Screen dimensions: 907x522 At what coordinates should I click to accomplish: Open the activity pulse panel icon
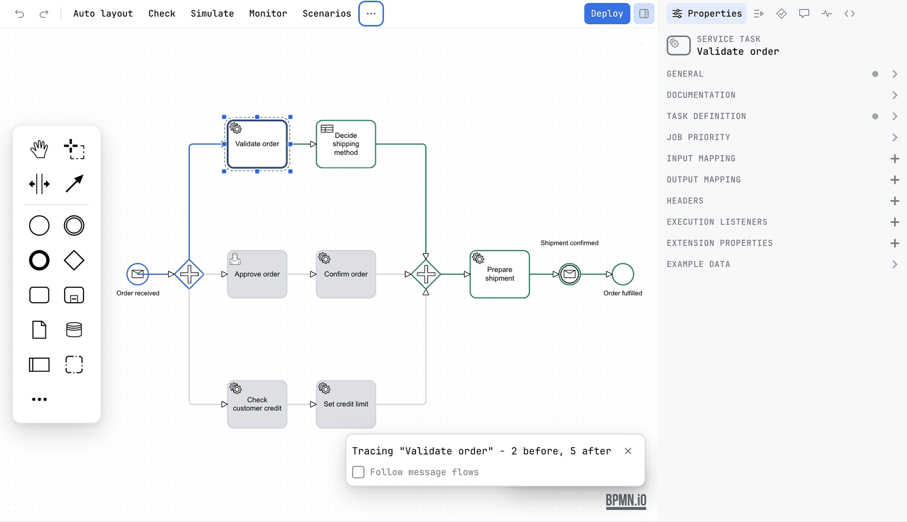(827, 14)
